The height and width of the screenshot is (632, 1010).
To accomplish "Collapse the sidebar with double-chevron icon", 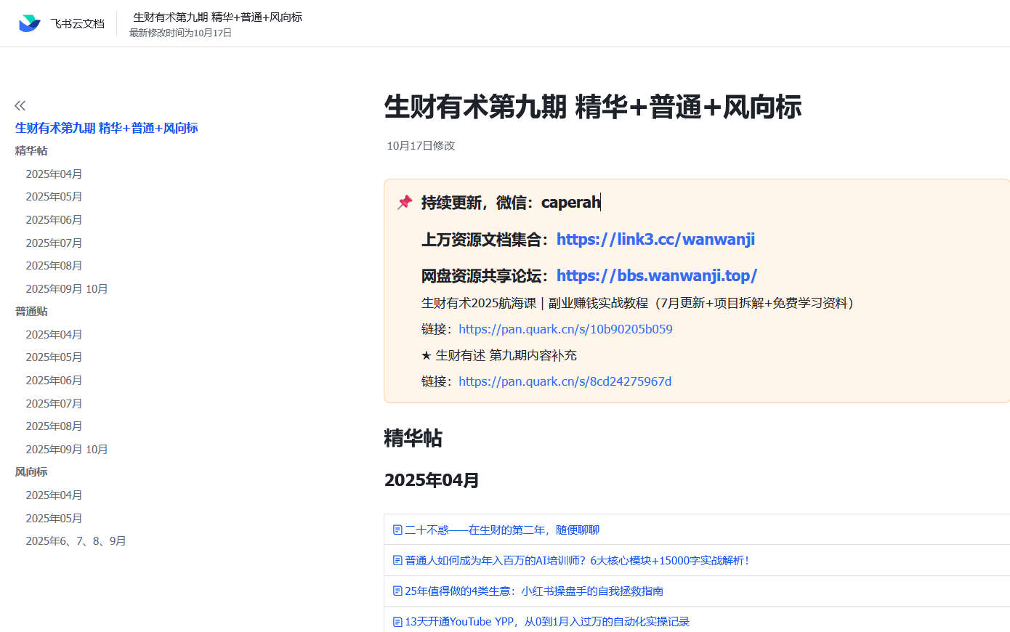I will tap(20, 105).
